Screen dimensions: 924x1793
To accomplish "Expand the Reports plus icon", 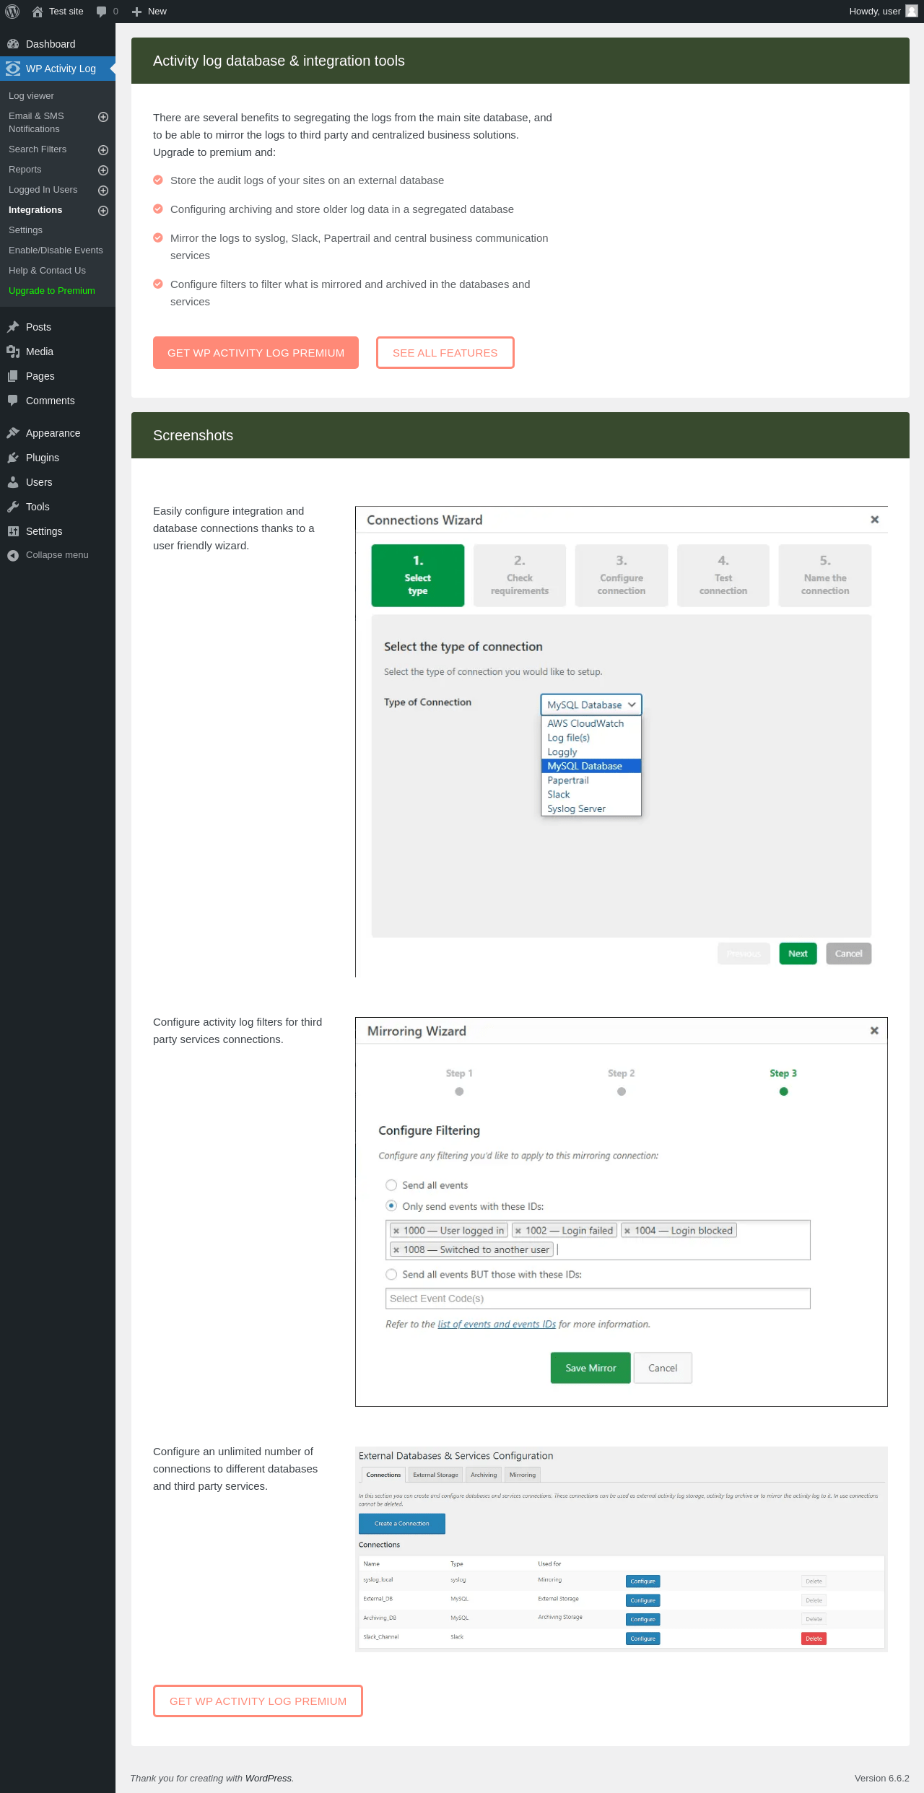I will pyautogui.click(x=103, y=170).
